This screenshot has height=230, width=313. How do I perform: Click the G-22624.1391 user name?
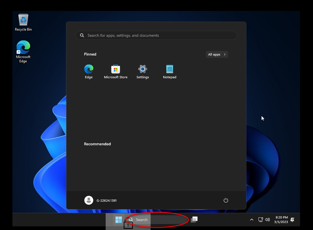click(x=107, y=200)
